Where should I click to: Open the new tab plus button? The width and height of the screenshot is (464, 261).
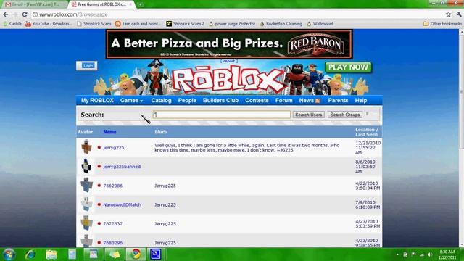[x=140, y=4]
